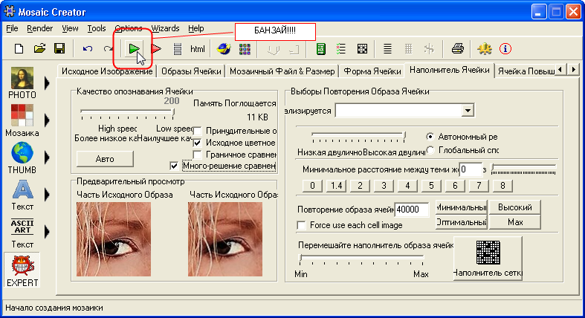Switch to the Форма Ячейки tab
This screenshot has height=318, width=585.
click(372, 71)
